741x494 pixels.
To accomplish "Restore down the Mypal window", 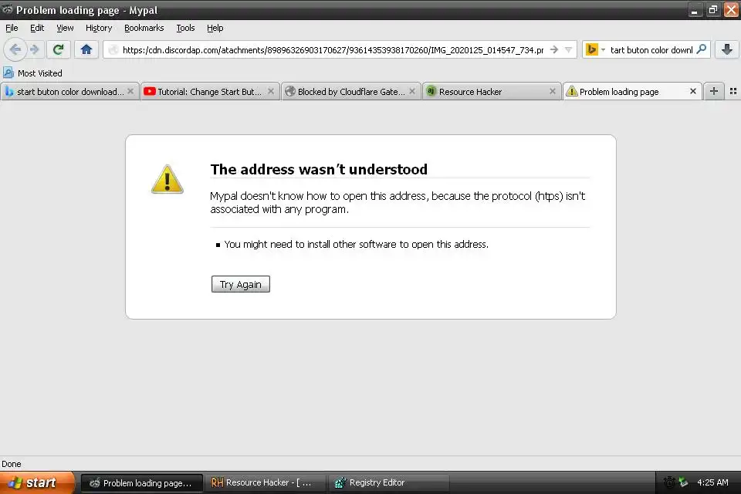I will pyautogui.click(x=712, y=10).
